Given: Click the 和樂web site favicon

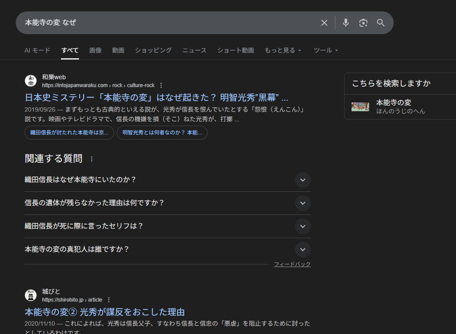Looking at the screenshot, I should (31, 81).
